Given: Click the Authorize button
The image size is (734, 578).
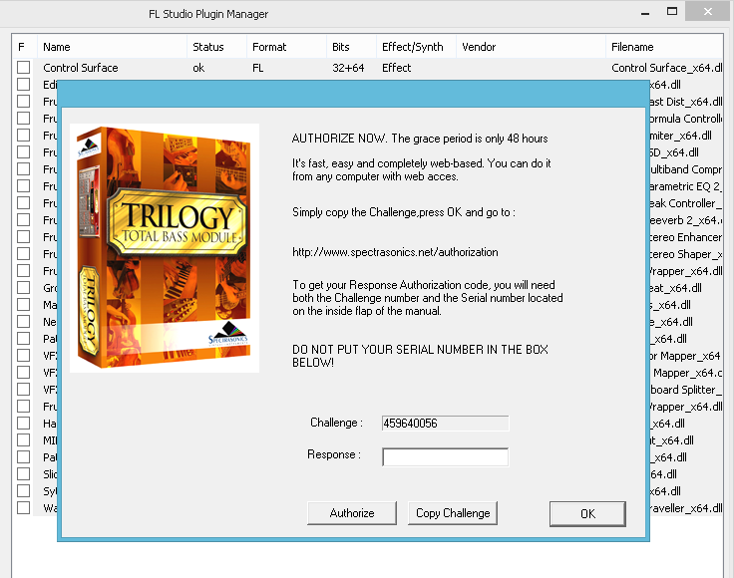Looking at the screenshot, I should 352,513.
